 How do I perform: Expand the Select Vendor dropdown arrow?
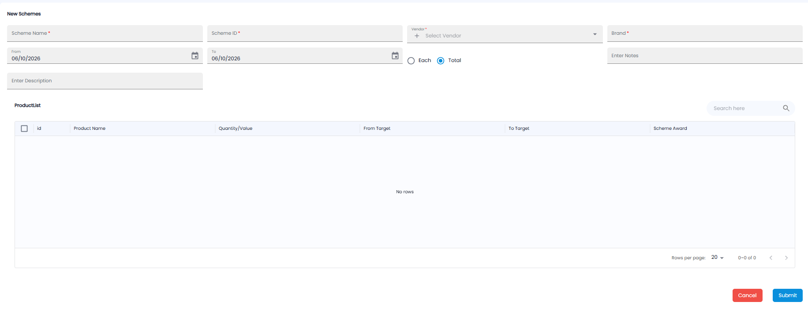(x=595, y=34)
